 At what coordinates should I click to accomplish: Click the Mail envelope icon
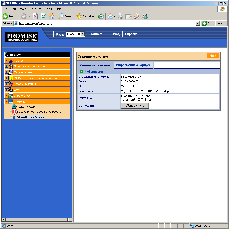tap(110, 16)
